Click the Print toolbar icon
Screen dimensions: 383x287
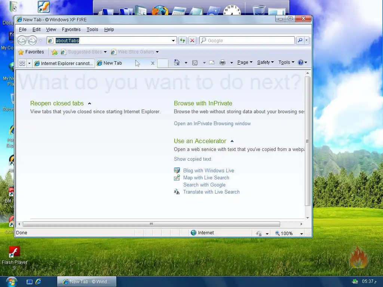coord(223,63)
